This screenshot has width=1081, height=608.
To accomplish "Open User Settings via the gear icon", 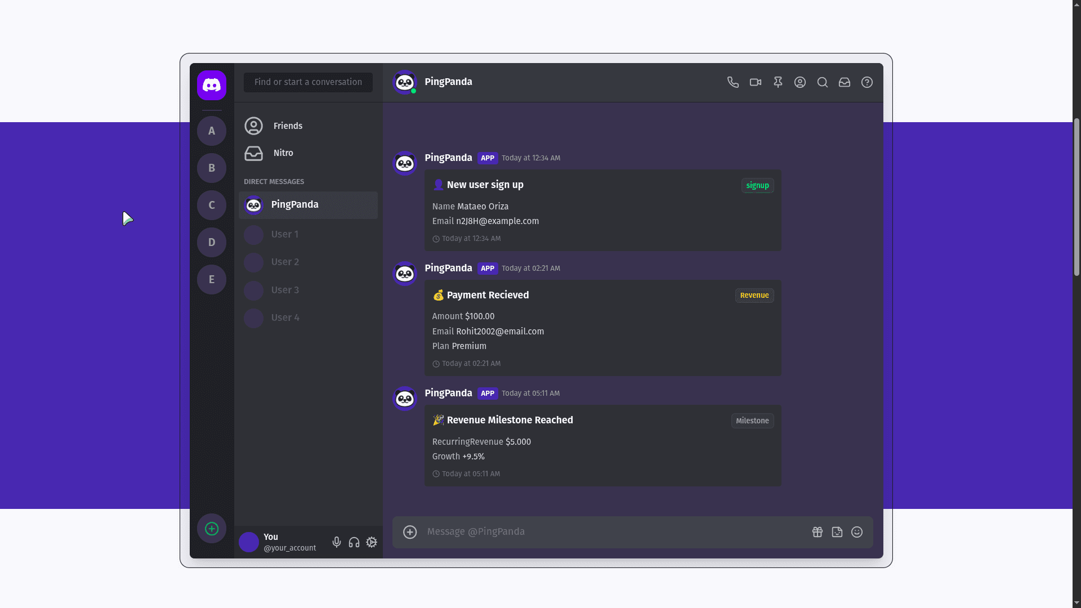I will tap(372, 542).
